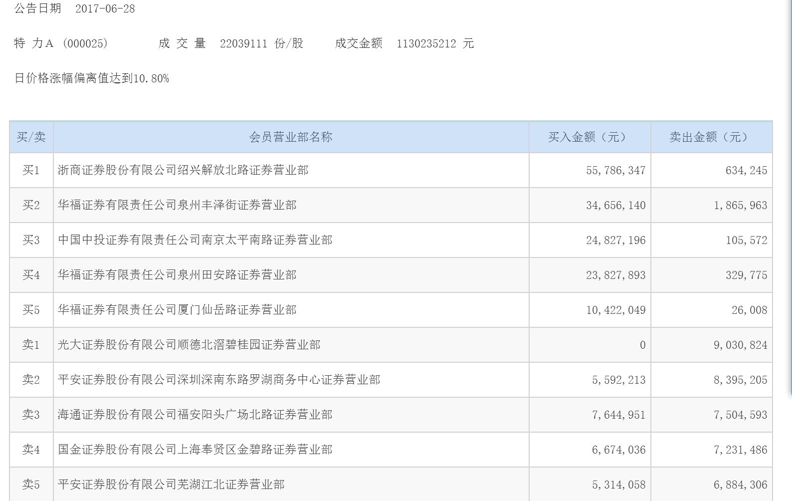Click the turnover value 1130235212
Image resolution: width=792 pixels, height=501 pixels.
[x=426, y=44]
